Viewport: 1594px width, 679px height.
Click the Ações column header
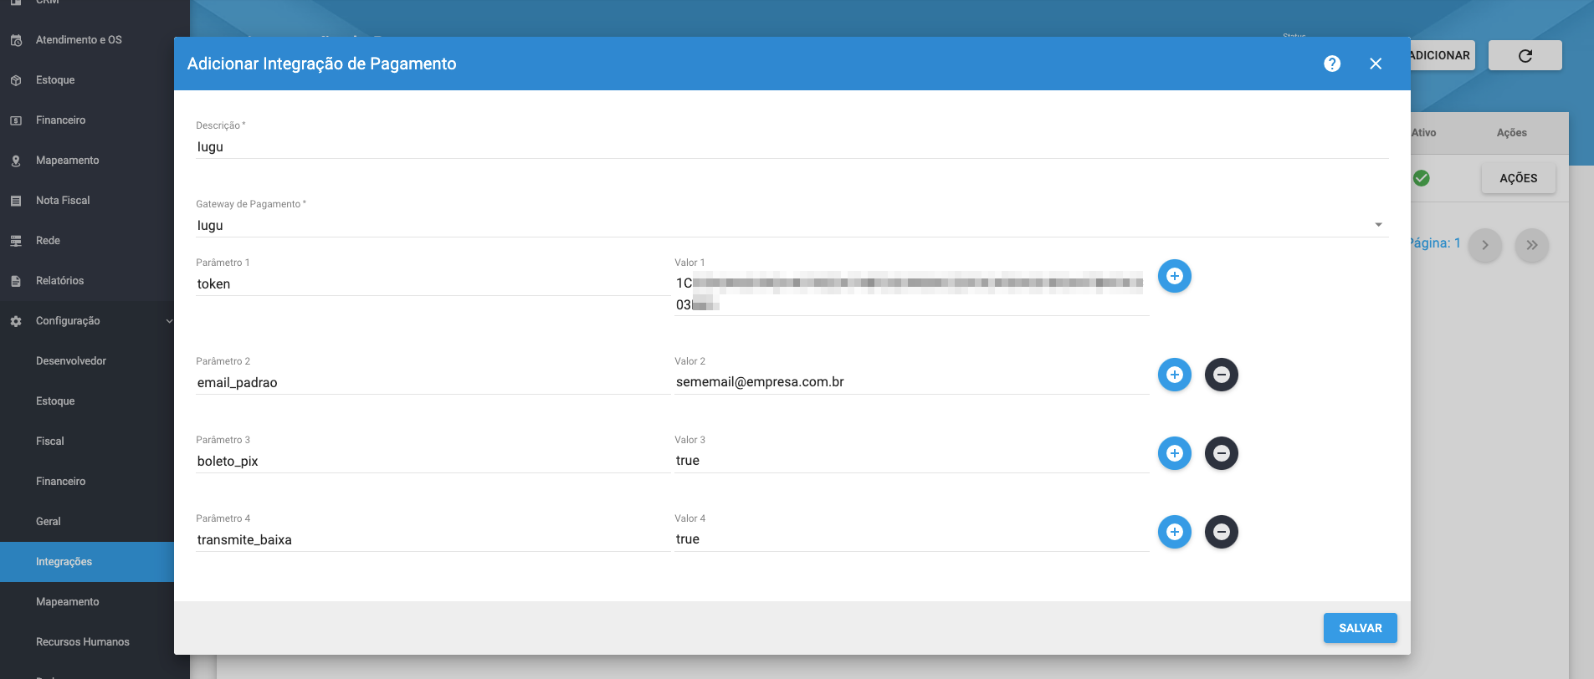click(x=1511, y=133)
